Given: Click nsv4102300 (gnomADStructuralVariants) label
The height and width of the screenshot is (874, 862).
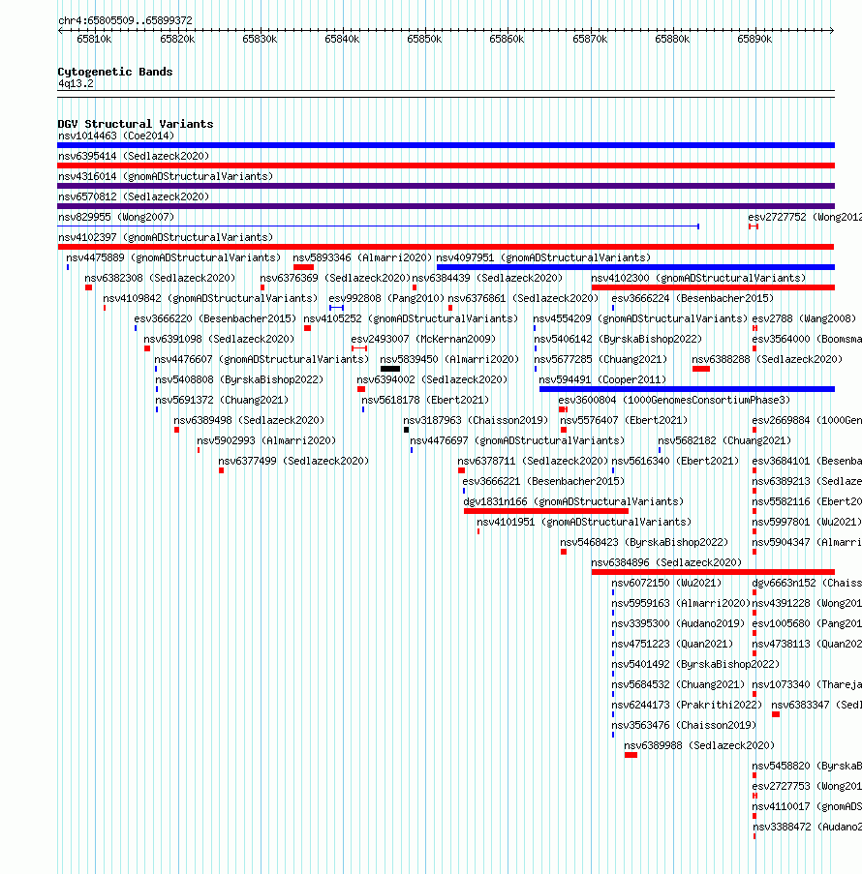Looking at the screenshot, I should pyautogui.click(x=698, y=278).
